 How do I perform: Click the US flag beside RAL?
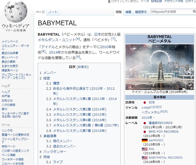pyautogui.click(x=145, y=149)
